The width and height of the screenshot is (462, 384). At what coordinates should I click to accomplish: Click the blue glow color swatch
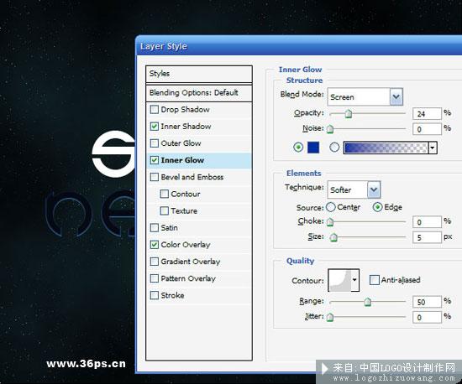pos(313,148)
